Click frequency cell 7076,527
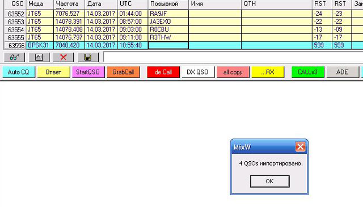363x207 pixels. [69, 14]
